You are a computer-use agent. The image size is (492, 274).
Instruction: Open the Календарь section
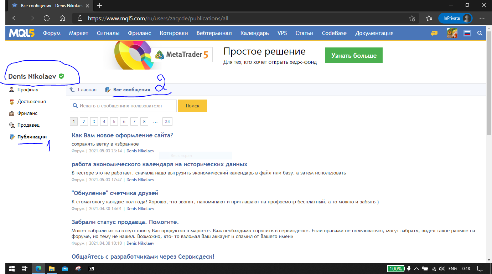click(255, 33)
